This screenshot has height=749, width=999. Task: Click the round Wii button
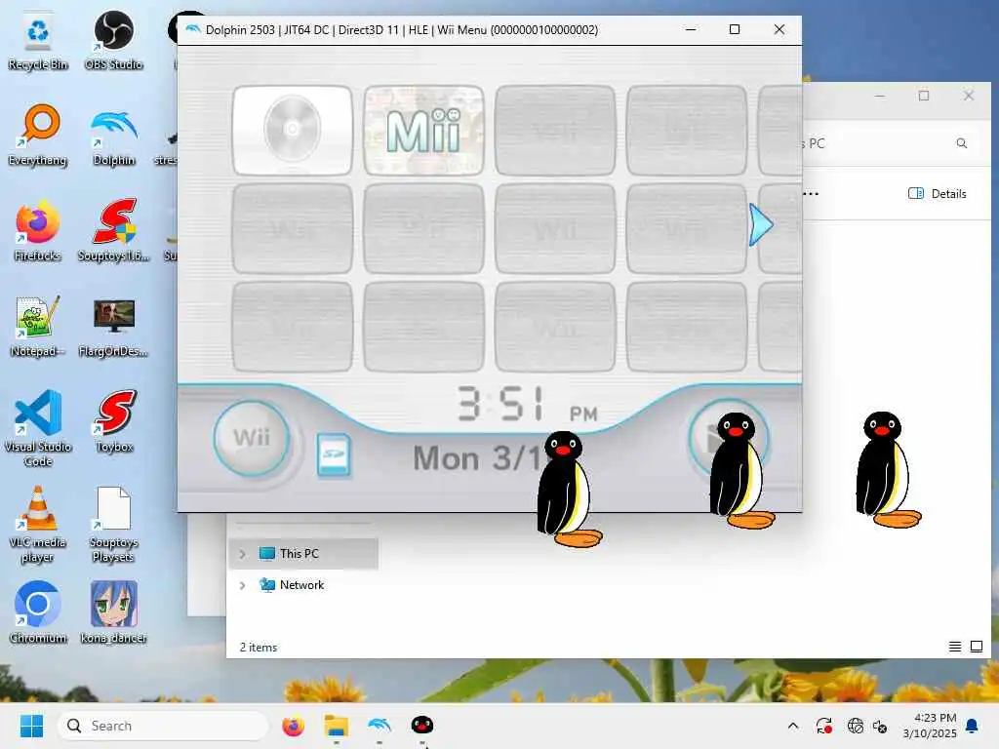point(252,438)
